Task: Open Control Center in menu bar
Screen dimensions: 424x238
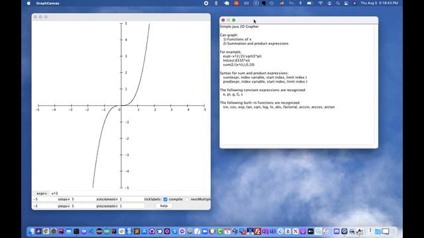Action: pyautogui.click(x=346, y=3)
